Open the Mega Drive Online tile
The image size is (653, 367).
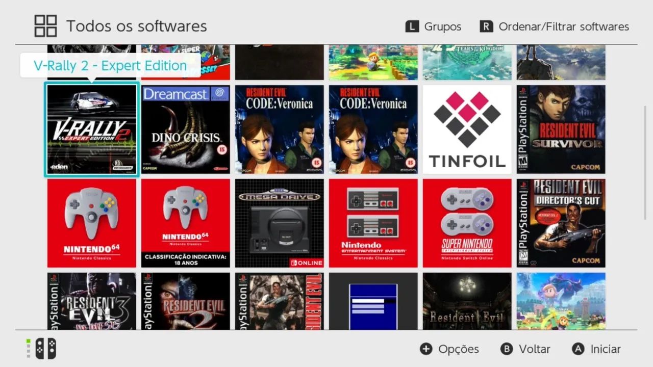280,223
